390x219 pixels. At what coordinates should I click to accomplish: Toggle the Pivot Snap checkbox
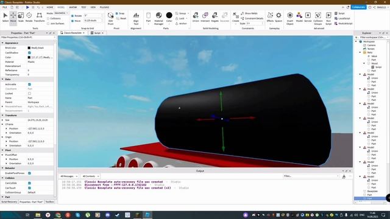(117, 13)
